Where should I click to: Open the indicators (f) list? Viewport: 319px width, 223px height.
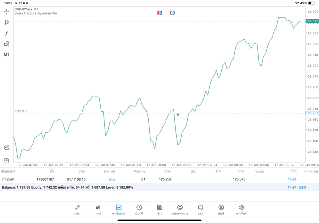click(7, 33)
